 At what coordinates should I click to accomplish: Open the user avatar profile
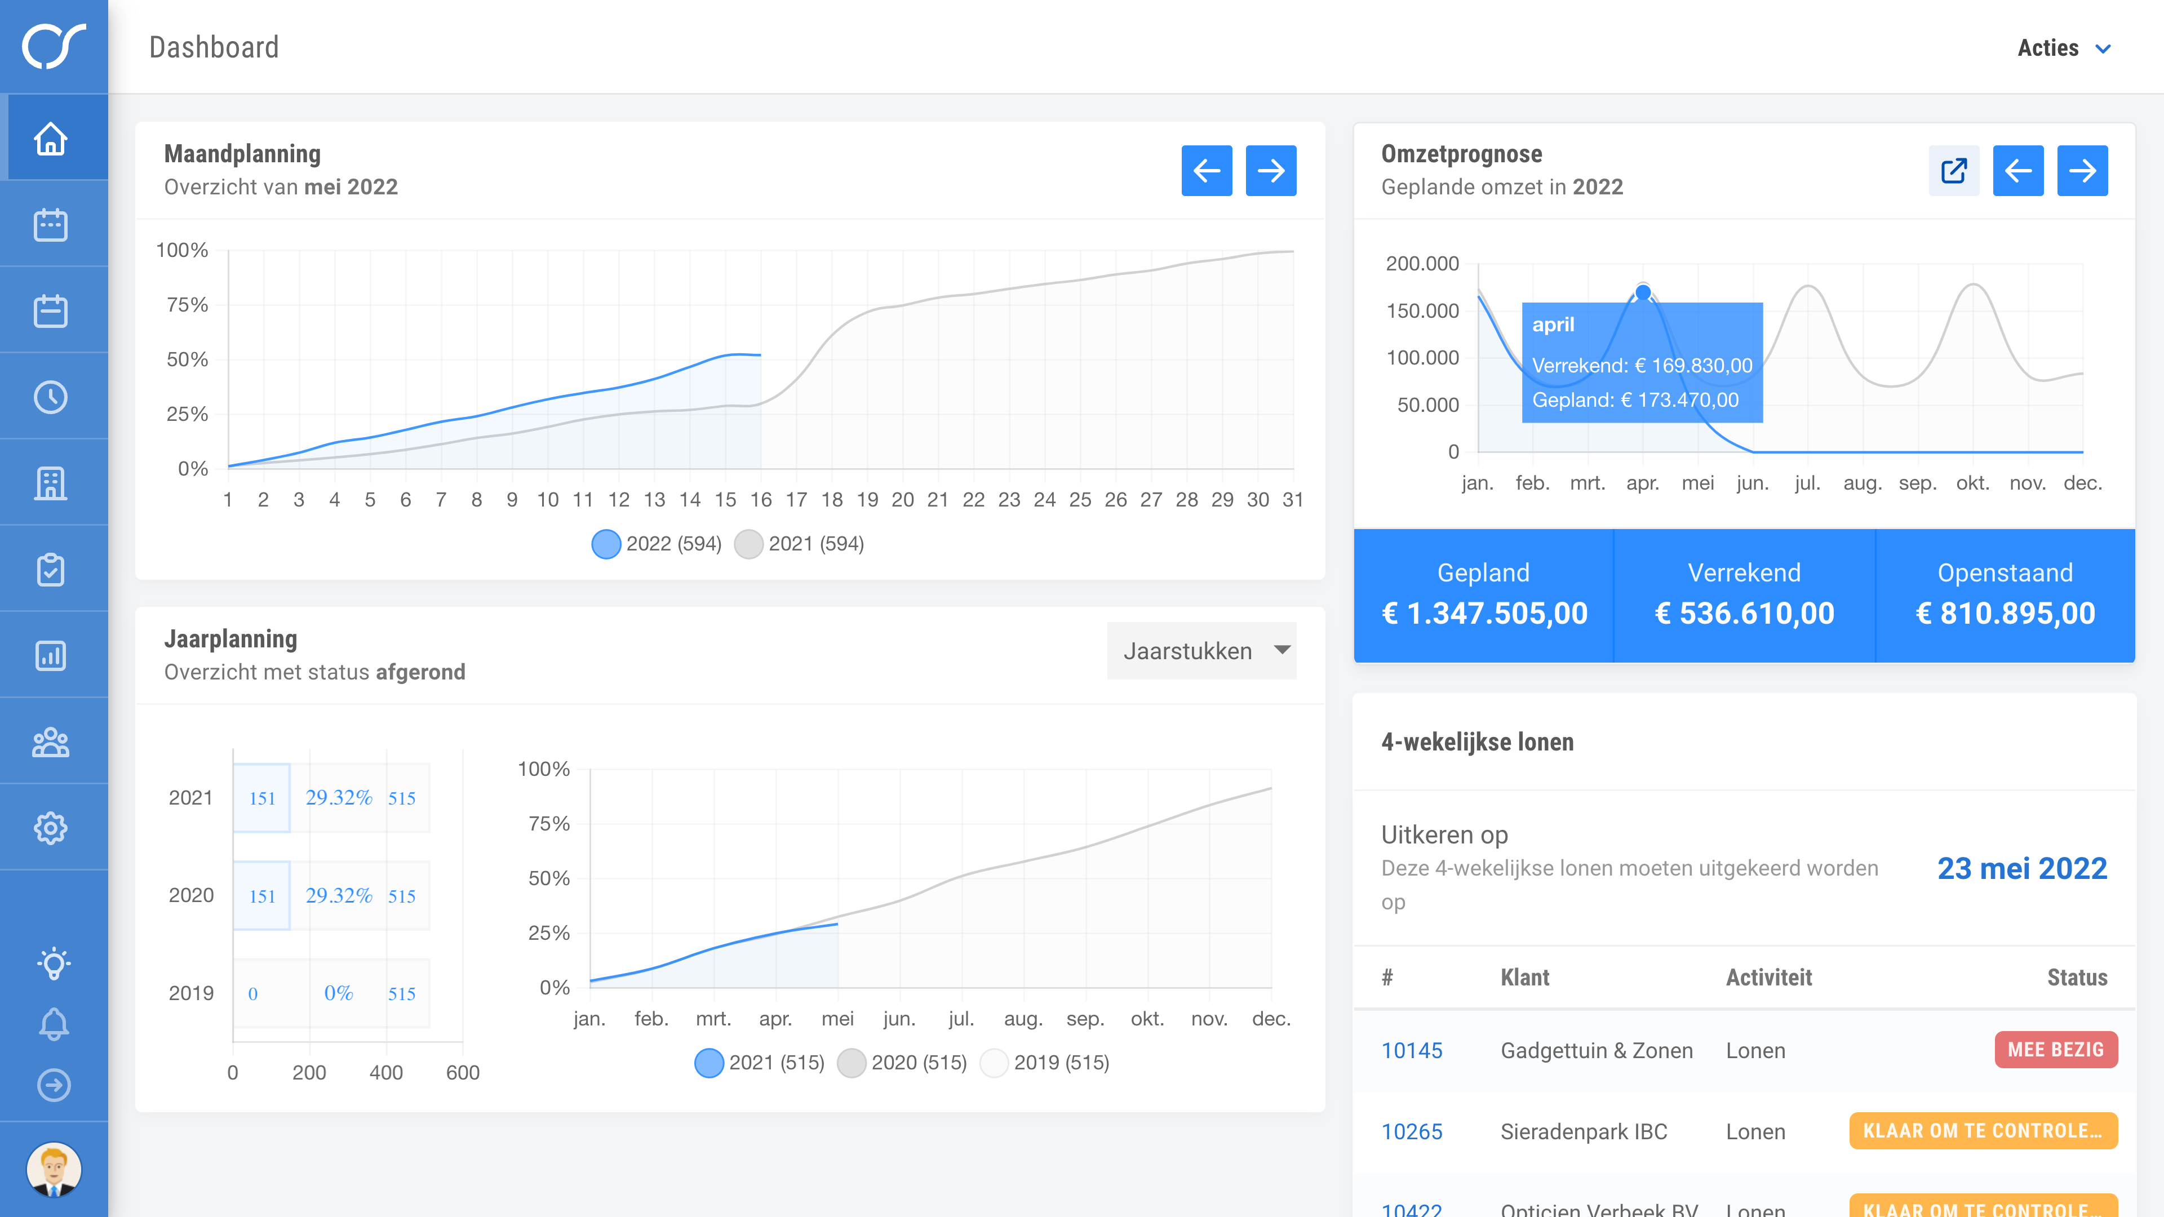54,1169
